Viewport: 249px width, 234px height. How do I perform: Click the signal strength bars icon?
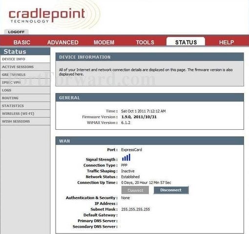pos(126,157)
